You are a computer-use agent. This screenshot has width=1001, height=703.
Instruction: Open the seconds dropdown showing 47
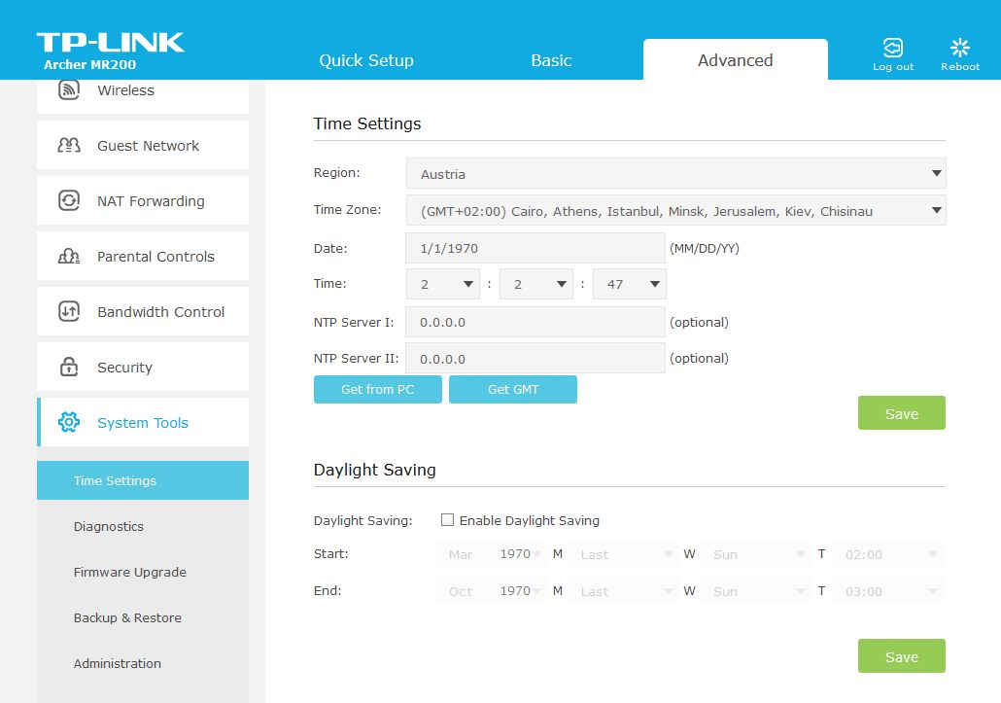pyautogui.click(x=629, y=285)
